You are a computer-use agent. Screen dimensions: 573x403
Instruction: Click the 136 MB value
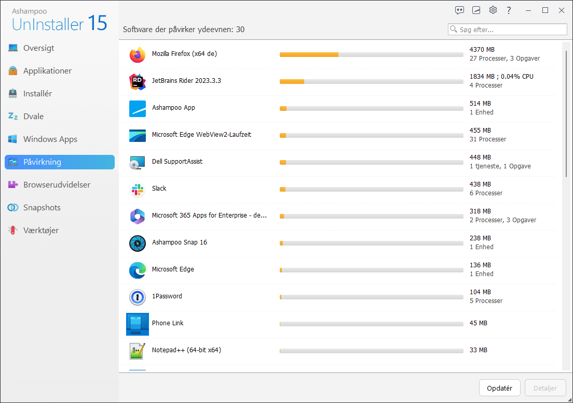[480, 265]
